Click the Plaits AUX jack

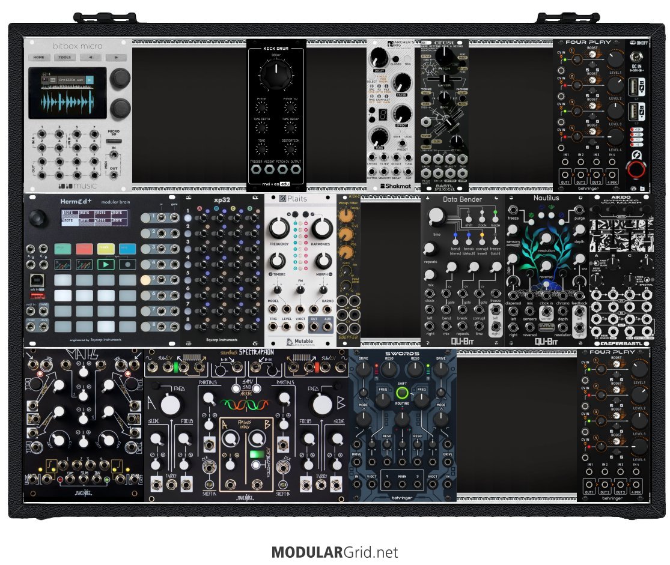pos(327,327)
